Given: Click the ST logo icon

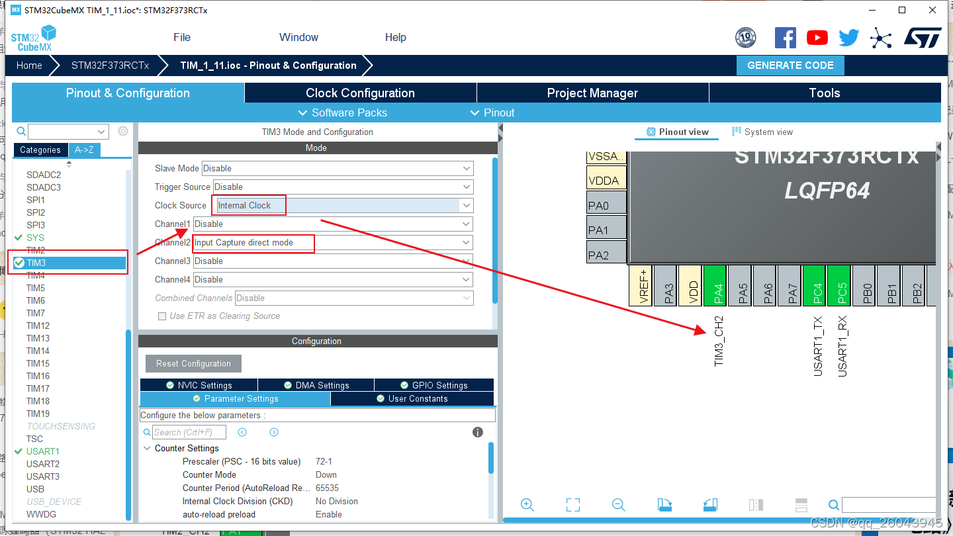Looking at the screenshot, I should [x=922, y=38].
